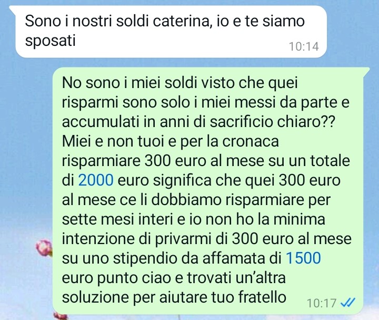Click the small pink bud below the flower
Image resolution: width=379 pixels, height=320 pixels.
point(59,316)
